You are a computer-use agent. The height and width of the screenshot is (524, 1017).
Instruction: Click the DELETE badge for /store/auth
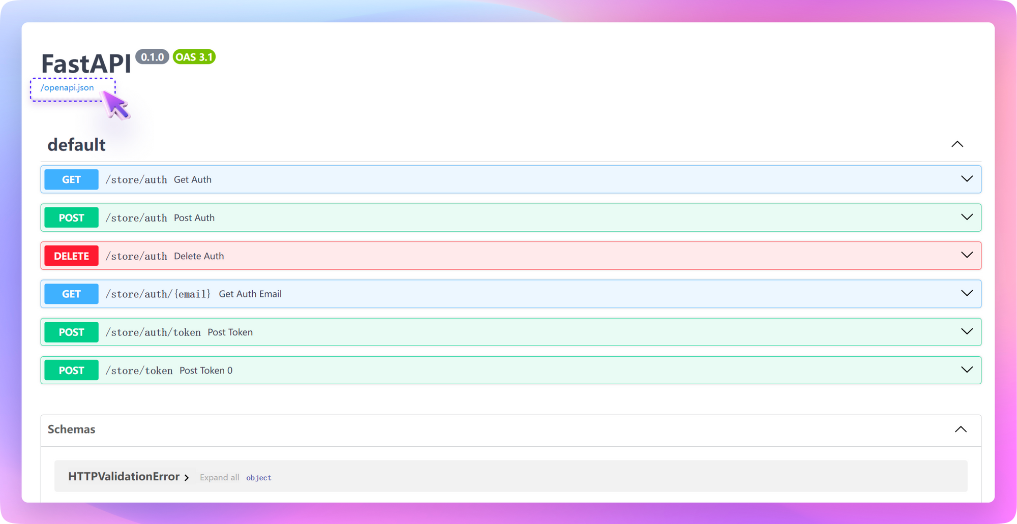point(71,256)
